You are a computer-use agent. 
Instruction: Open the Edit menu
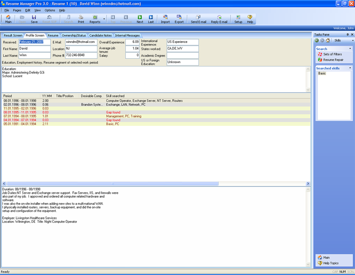tap(28, 10)
